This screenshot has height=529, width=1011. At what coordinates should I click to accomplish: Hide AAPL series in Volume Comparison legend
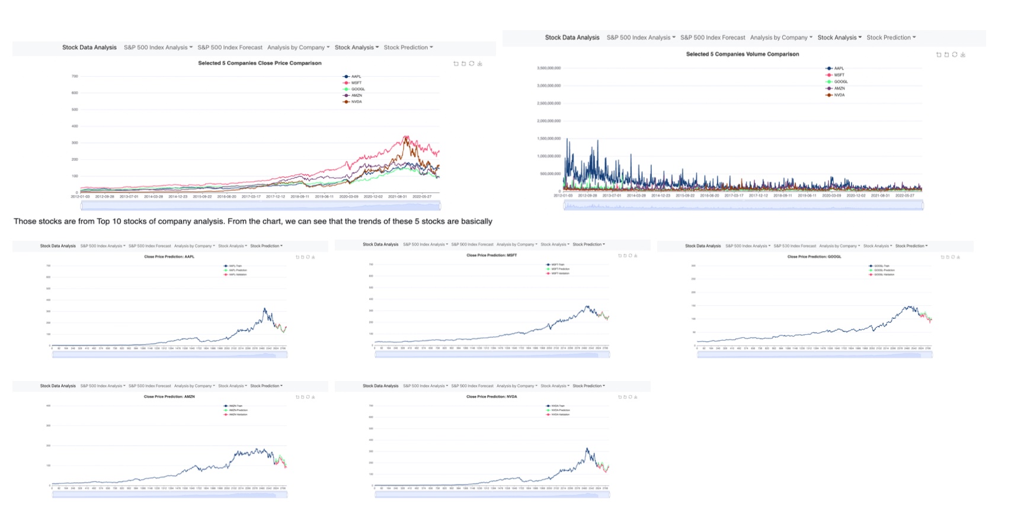(x=835, y=69)
